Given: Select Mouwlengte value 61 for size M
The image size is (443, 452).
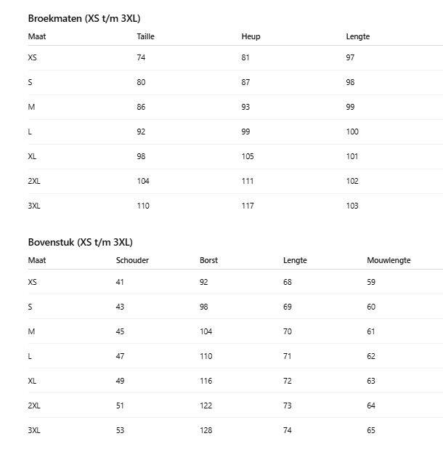Looking at the screenshot, I should coord(371,331).
